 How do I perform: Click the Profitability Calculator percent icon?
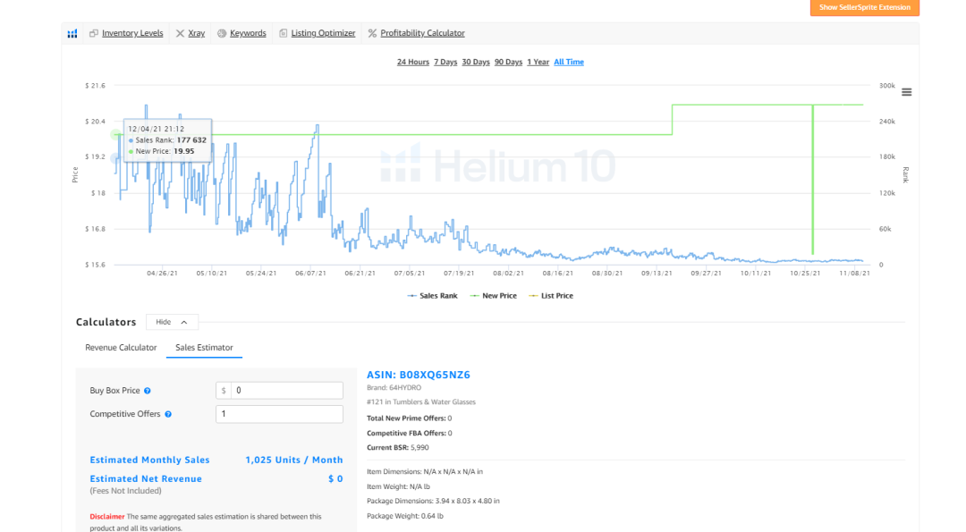pos(372,33)
